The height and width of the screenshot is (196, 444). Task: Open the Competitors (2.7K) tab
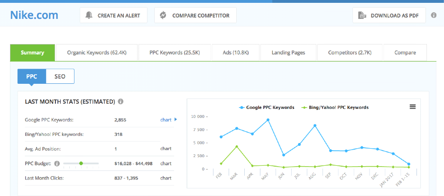pos(350,53)
